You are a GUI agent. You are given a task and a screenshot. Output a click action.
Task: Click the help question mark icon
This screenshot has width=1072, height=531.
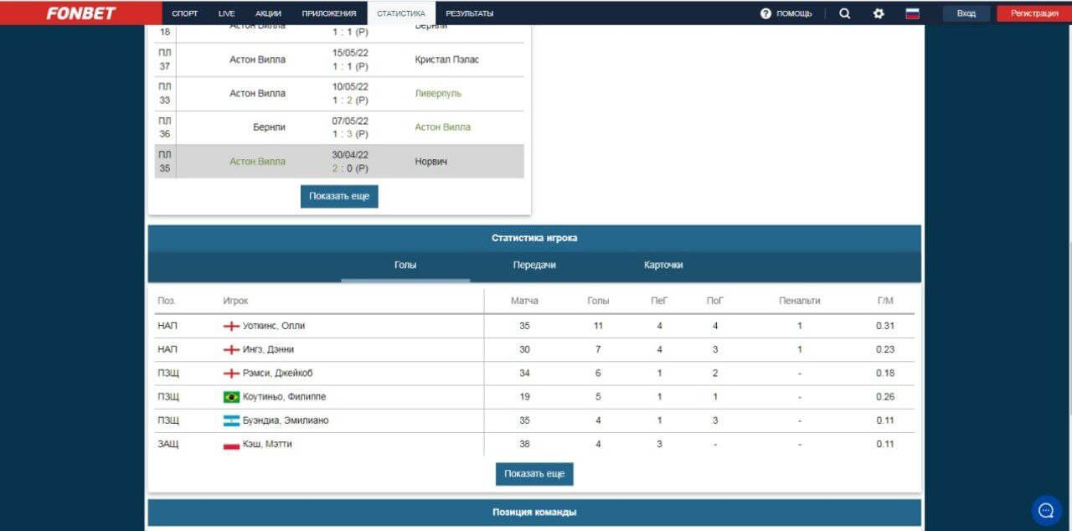point(765,13)
